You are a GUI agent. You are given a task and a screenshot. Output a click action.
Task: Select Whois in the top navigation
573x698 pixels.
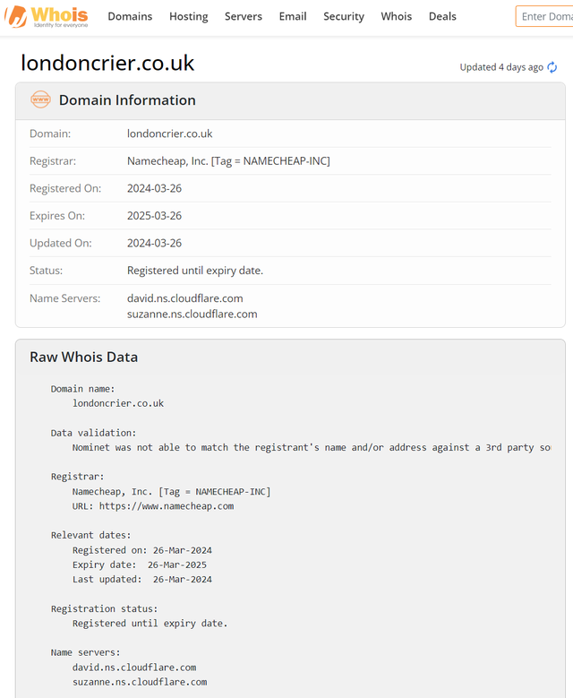point(397,16)
